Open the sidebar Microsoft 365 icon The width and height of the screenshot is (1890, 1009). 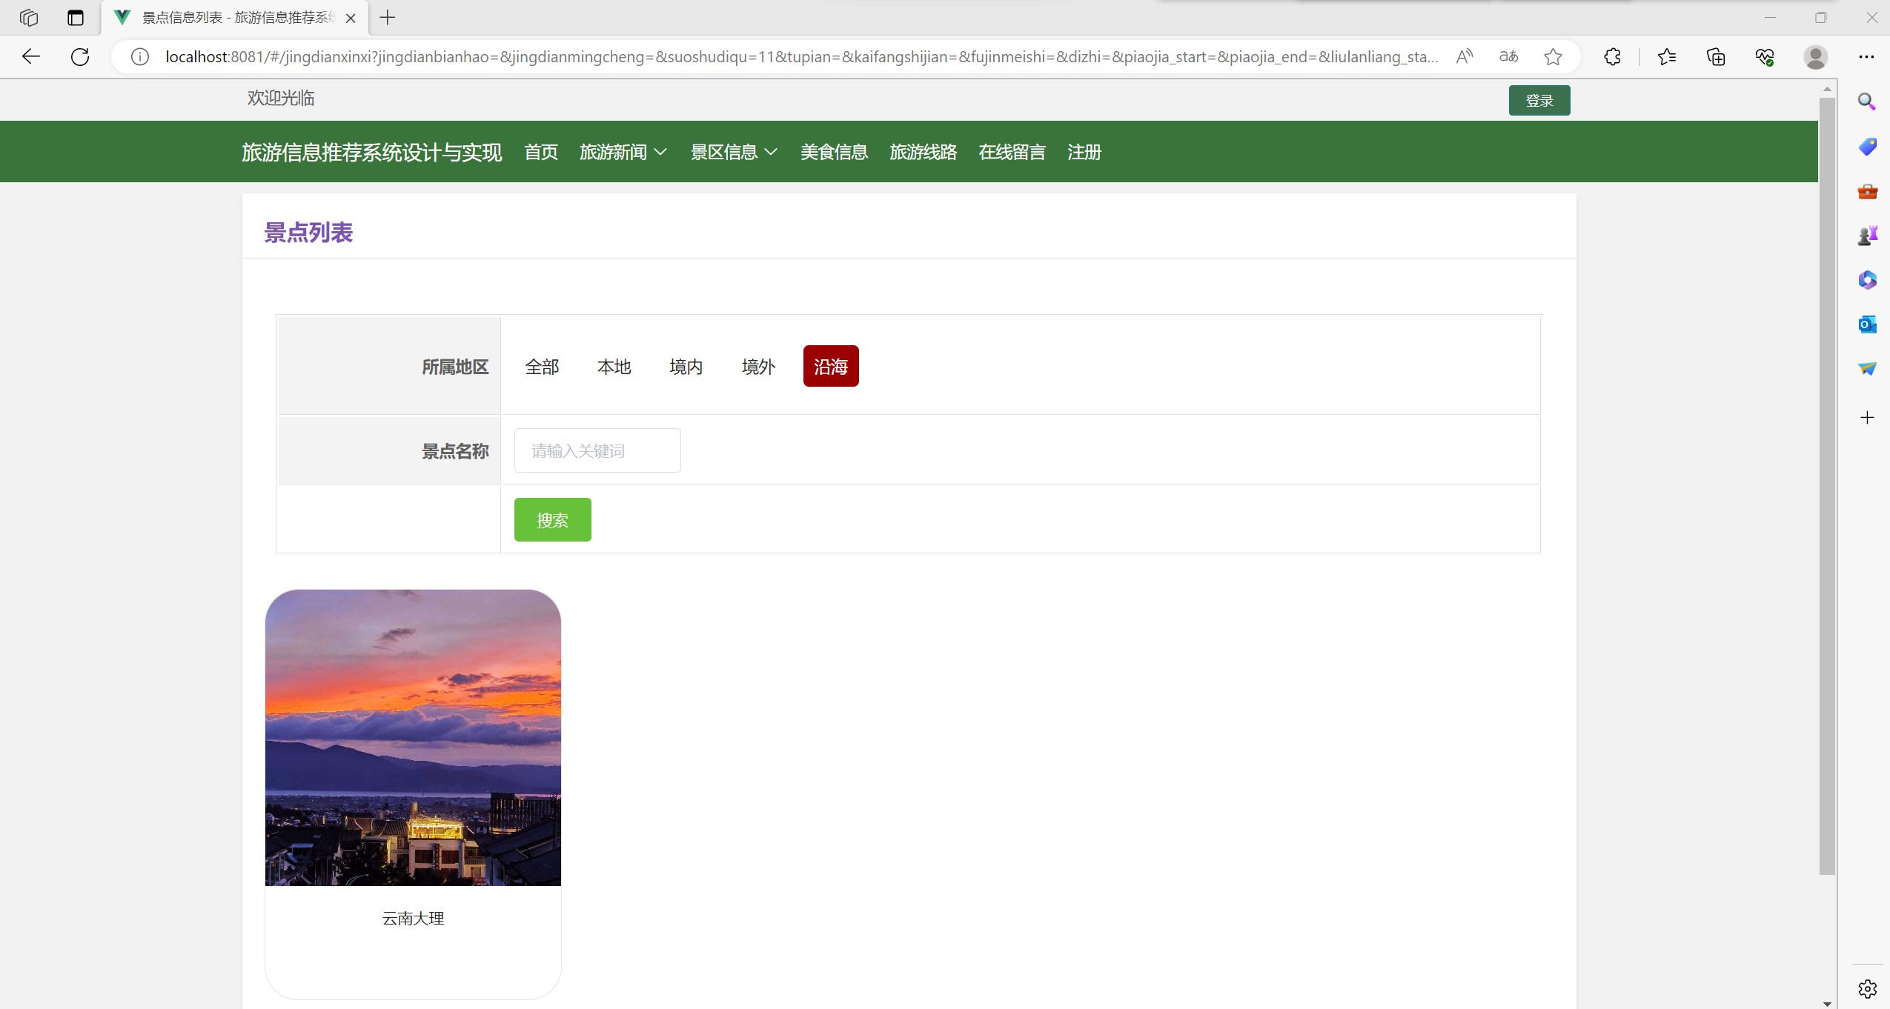1867,280
